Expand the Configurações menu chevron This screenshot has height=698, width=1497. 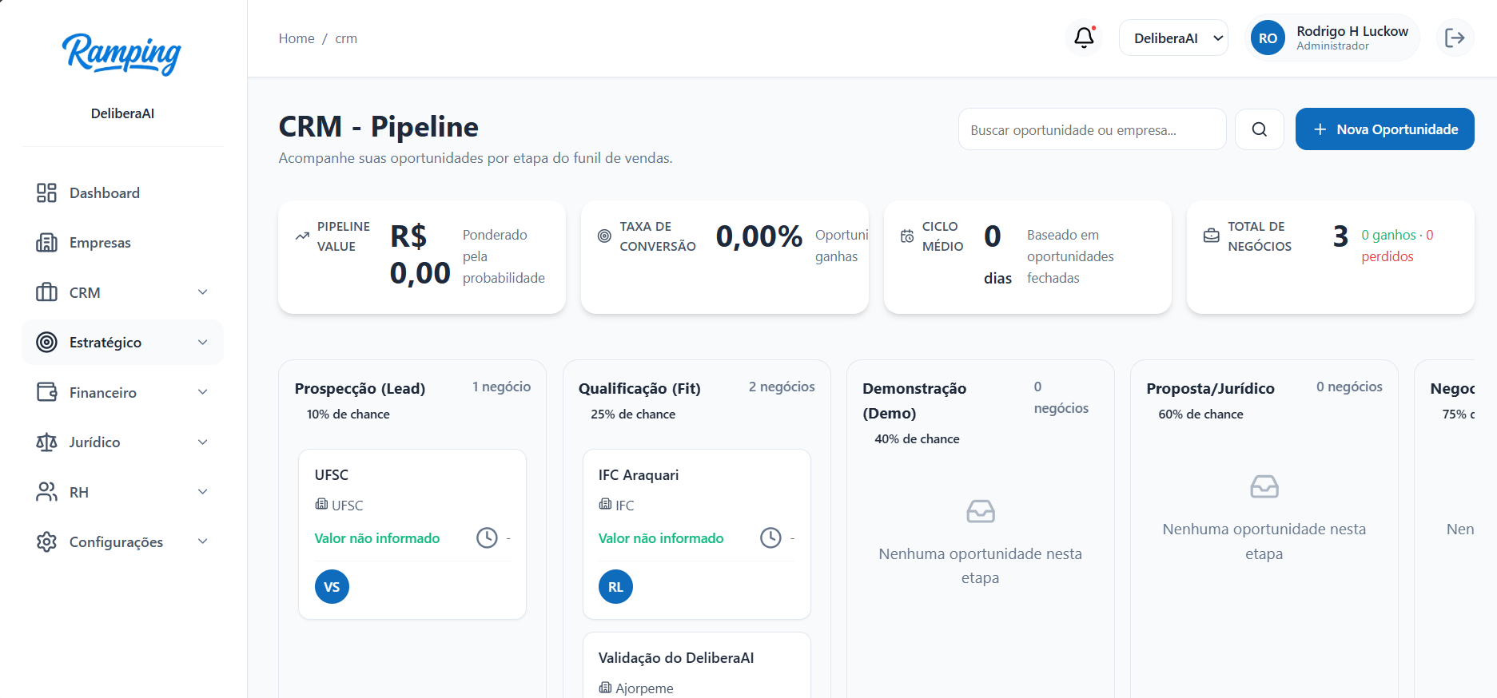pyautogui.click(x=203, y=541)
